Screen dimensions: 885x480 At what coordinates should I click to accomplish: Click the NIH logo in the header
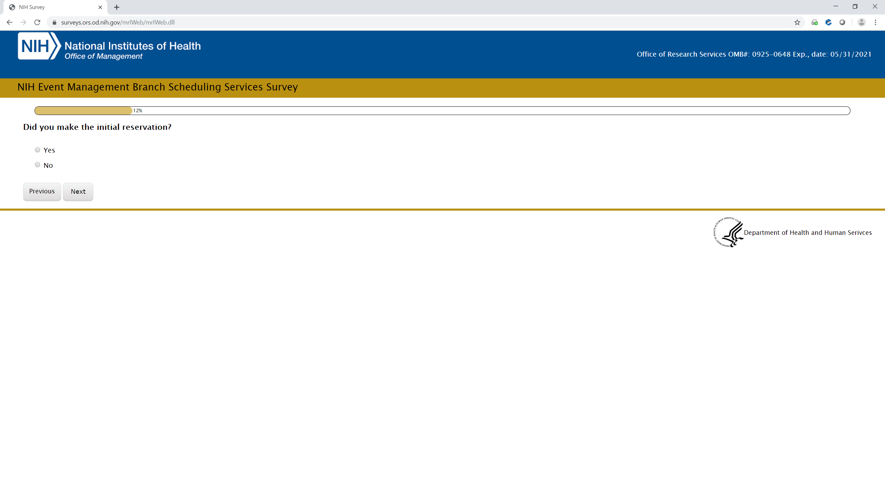(x=39, y=46)
